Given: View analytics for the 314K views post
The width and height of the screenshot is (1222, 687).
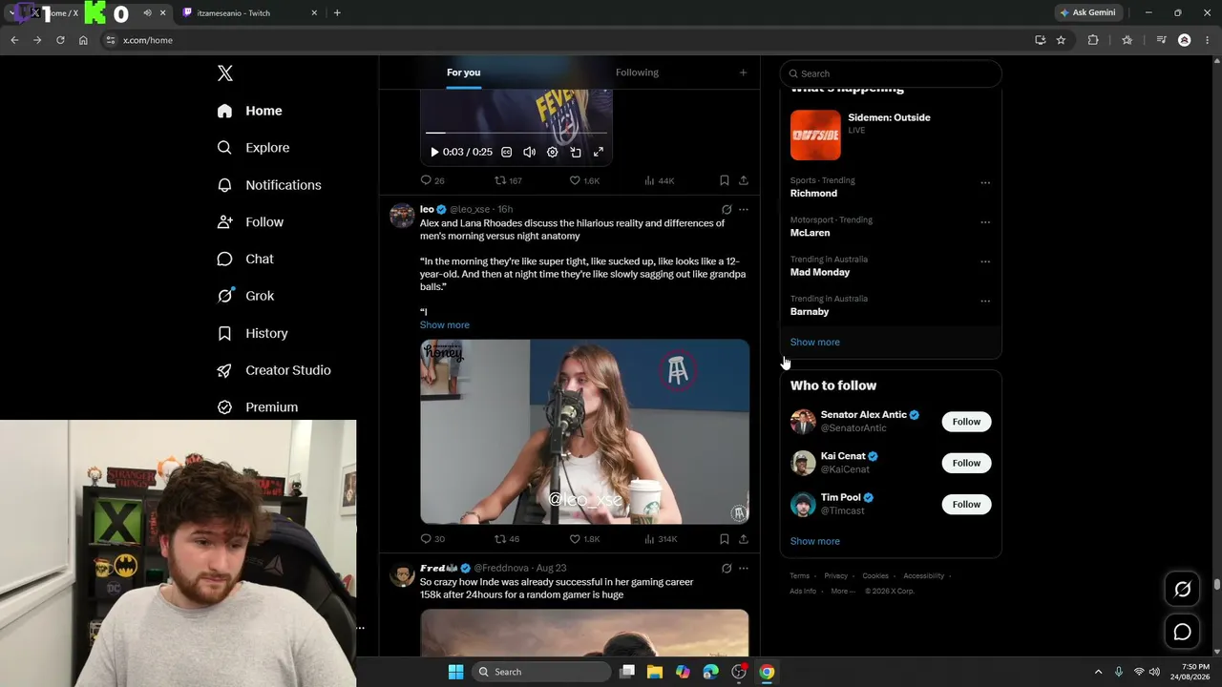Looking at the screenshot, I should (x=661, y=539).
